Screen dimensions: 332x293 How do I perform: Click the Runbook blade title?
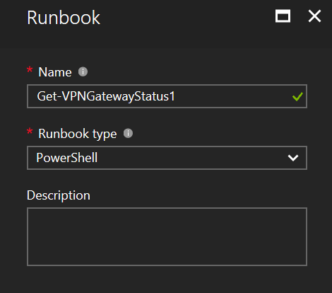64,18
